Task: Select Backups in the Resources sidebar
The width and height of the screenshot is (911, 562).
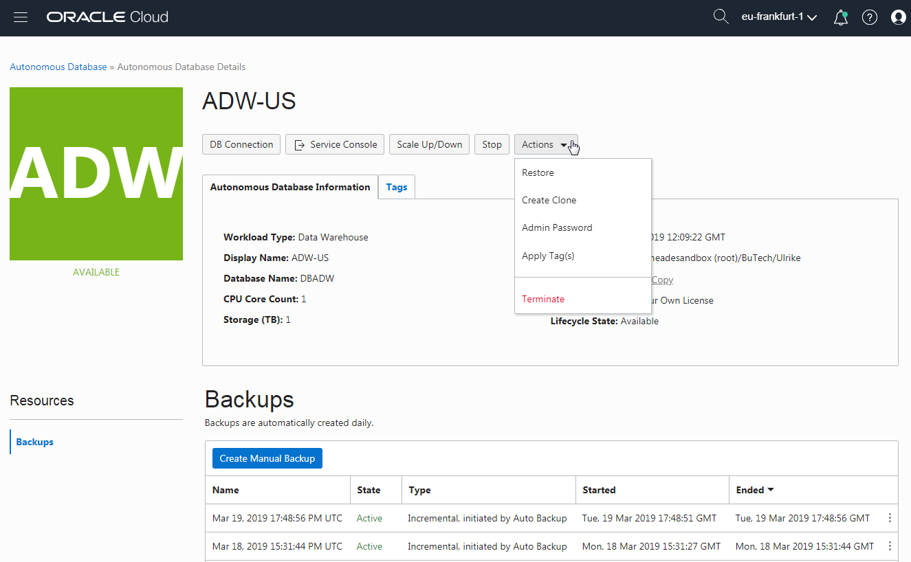Action: click(x=35, y=442)
